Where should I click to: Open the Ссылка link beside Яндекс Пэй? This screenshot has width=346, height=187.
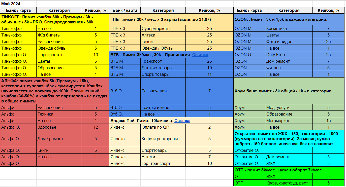pyautogui.click(x=182, y=121)
